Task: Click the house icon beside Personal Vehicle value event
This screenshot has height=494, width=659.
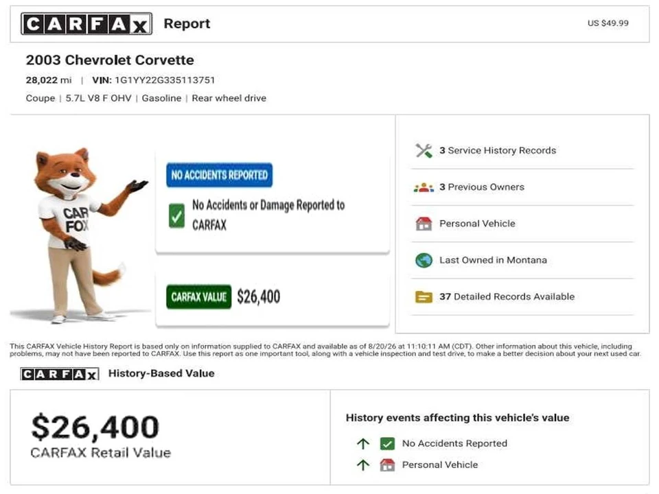Action: [387, 465]
